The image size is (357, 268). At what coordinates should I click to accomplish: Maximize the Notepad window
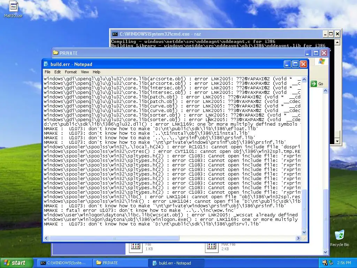pos(295,64)
